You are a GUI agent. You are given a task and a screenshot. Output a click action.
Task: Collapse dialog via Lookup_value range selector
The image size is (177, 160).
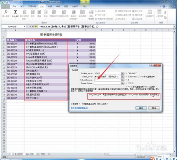coord(122,73)
